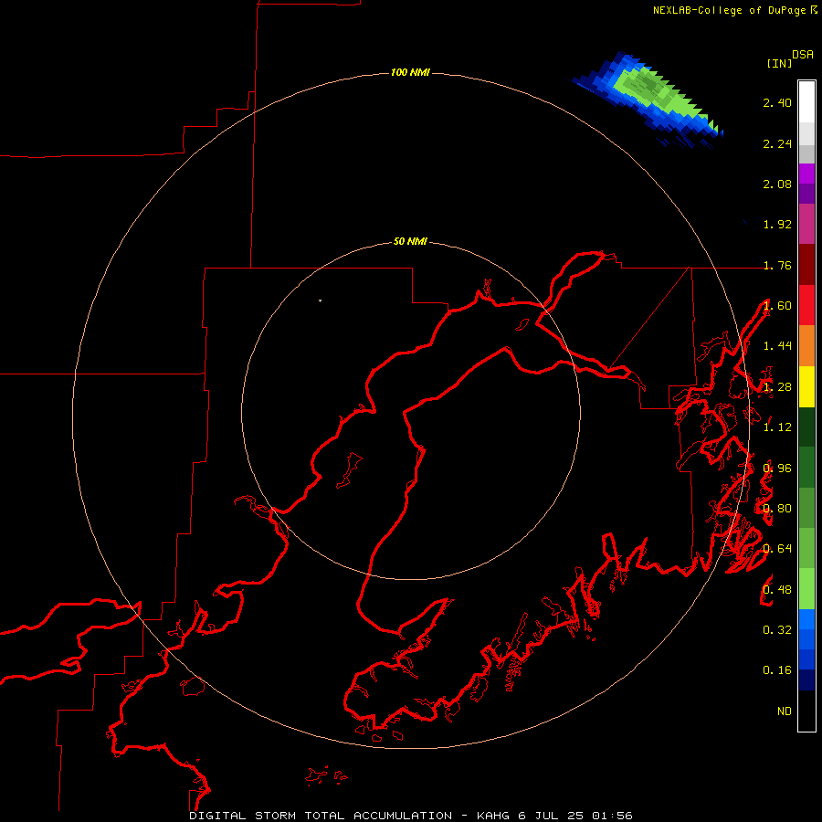
Task: Click the [IN] units label
Action: tap(779, 63)
